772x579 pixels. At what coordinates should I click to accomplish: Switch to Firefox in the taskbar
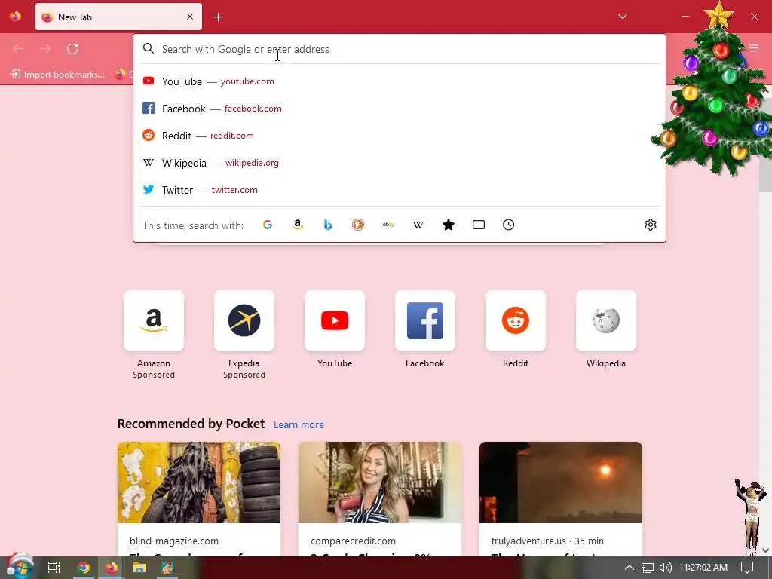[112, 568]
